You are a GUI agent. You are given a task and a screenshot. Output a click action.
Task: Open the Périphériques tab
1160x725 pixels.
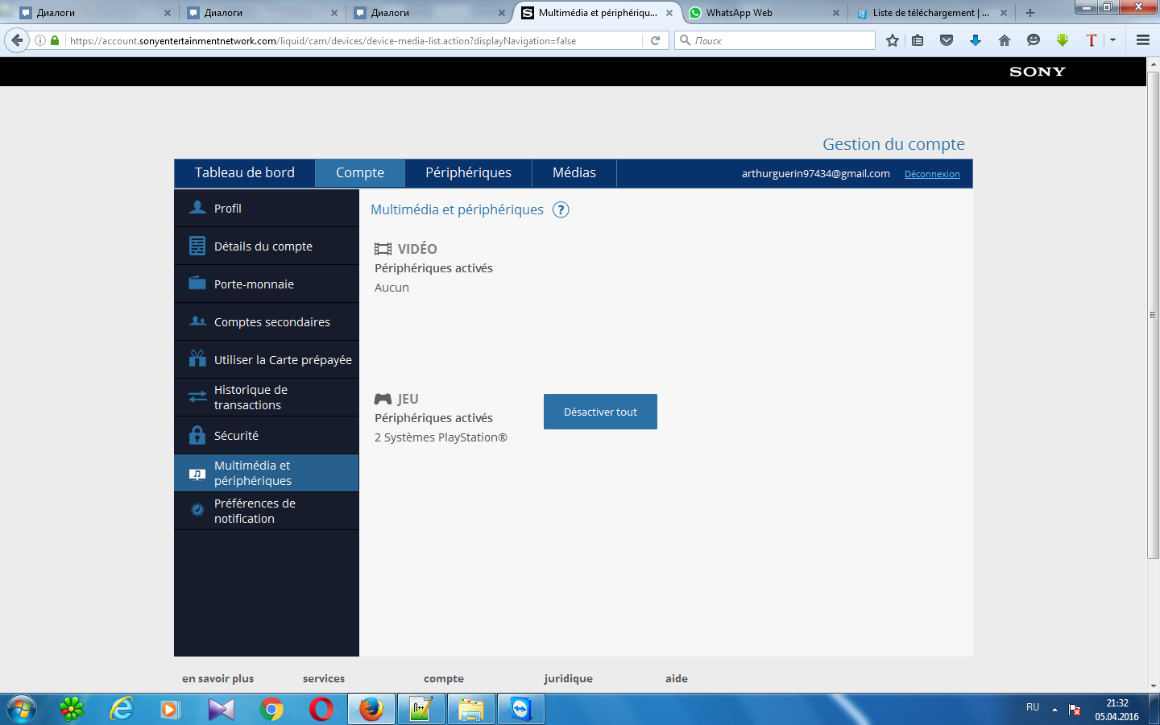tap(468, 173)
